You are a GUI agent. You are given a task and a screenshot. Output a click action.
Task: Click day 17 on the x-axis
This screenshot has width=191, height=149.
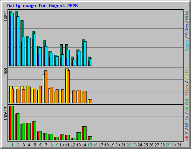pyautogui.click(x=101, y=145)
